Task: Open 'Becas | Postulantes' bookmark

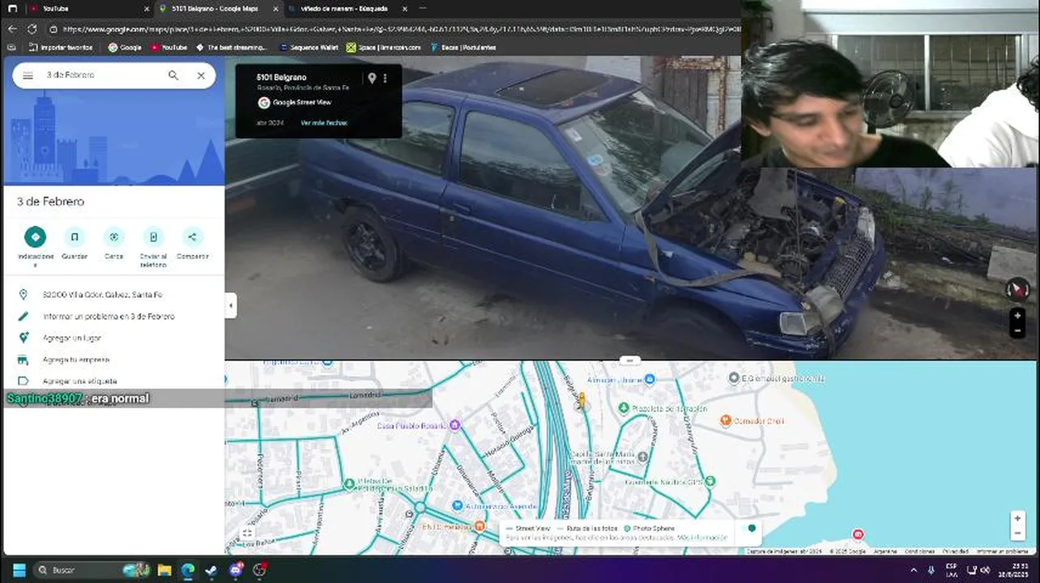Action: point(462,48)
